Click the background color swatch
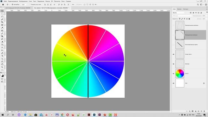The image size is (208, 117). [x=3, y=76]
